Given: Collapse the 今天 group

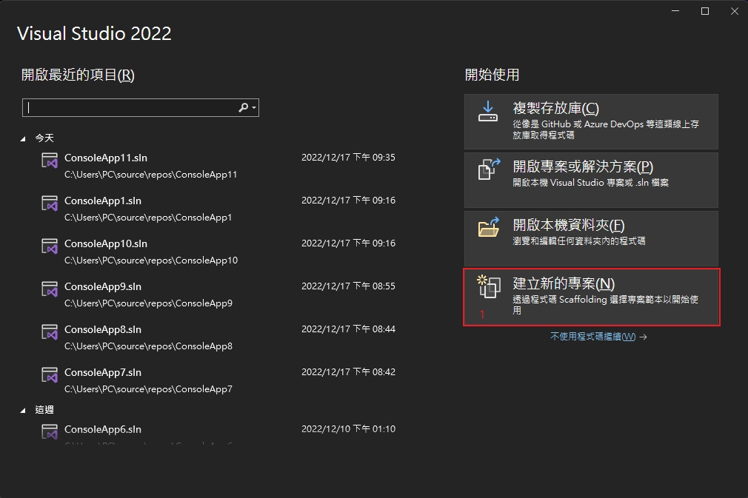Looking at the screenshot, I should click(x=23, y=138).
